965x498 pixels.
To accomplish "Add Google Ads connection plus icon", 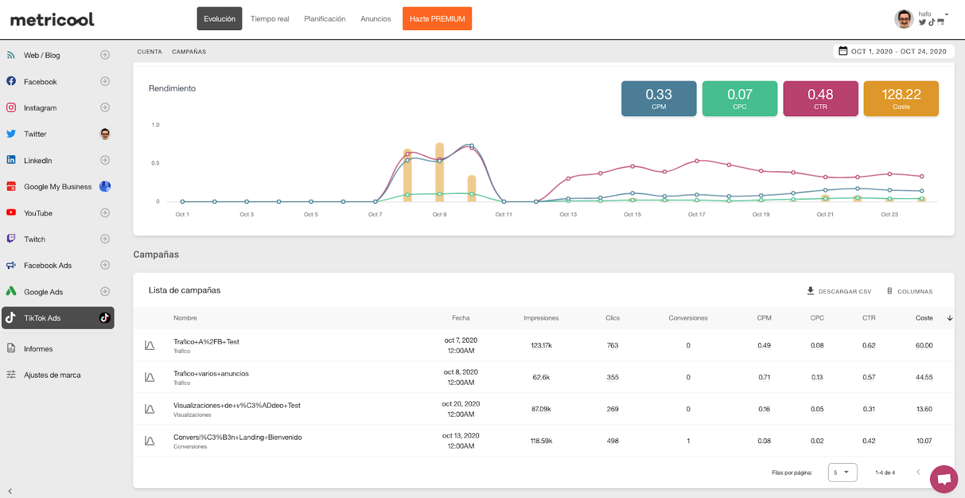I will (105, 291).
